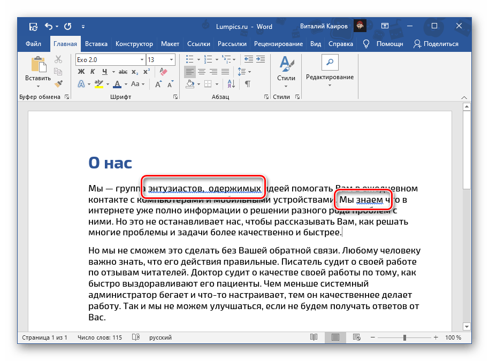Clear all formatting with eraser icon
The height and width of the screenshot is (361, 489).
(163, 72)
